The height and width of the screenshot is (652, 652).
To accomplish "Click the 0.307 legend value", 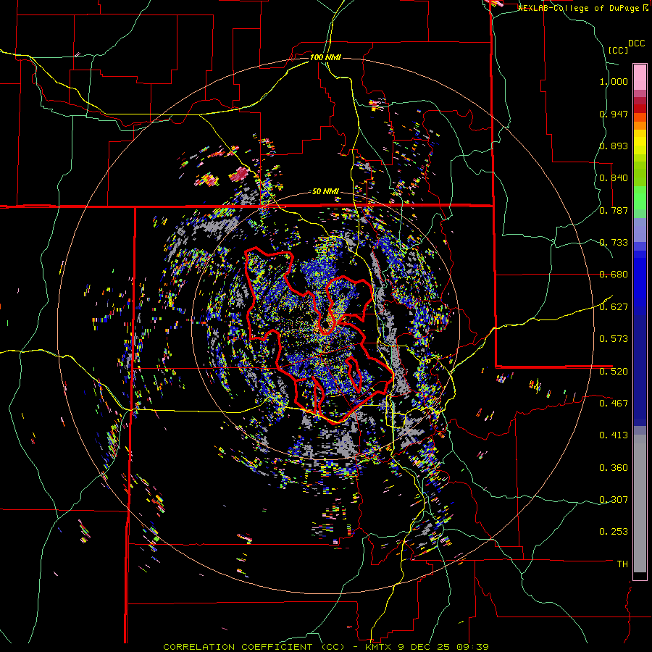I will pyautogui.click(x=614, y=500).
